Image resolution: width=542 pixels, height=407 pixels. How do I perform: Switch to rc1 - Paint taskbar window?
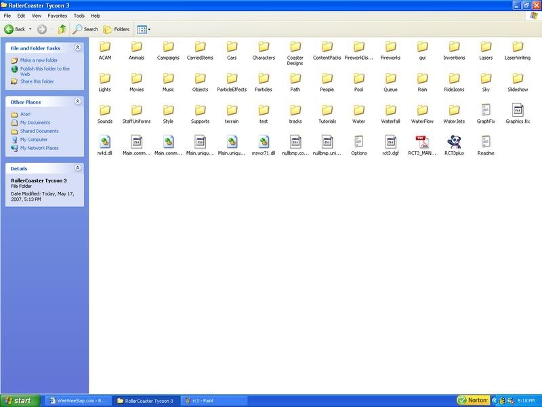(x=214, y=401)
